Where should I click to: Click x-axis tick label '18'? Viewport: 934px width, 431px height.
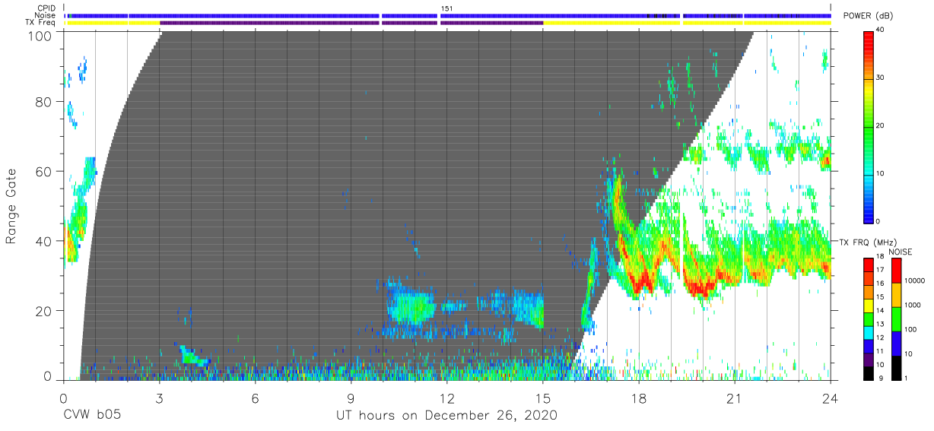[639, 398]
